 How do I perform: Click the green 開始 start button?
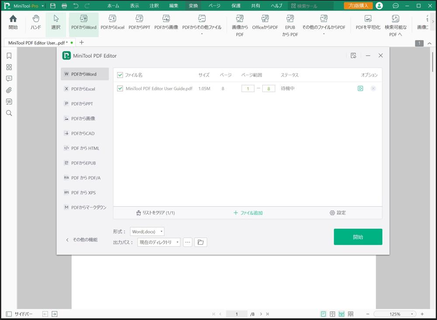point(358,237)
